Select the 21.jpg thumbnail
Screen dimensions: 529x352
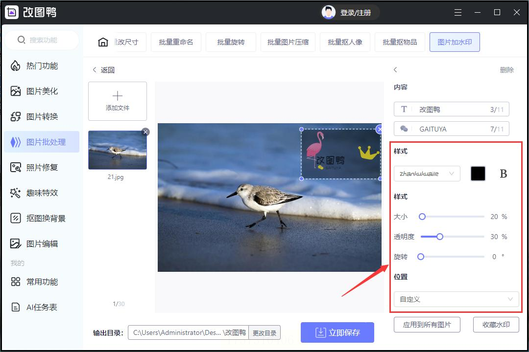pos(118,150)
